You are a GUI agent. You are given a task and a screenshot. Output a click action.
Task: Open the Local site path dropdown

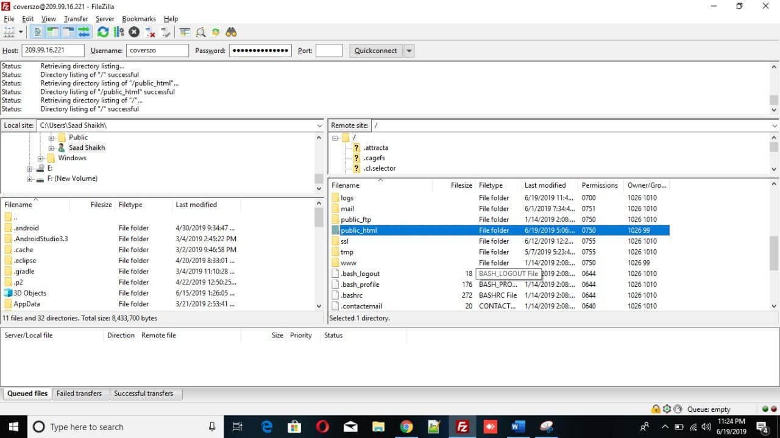coord(320,125)
